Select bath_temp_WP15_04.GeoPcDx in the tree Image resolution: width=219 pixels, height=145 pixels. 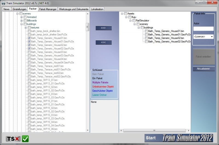(x=48, y=126)
